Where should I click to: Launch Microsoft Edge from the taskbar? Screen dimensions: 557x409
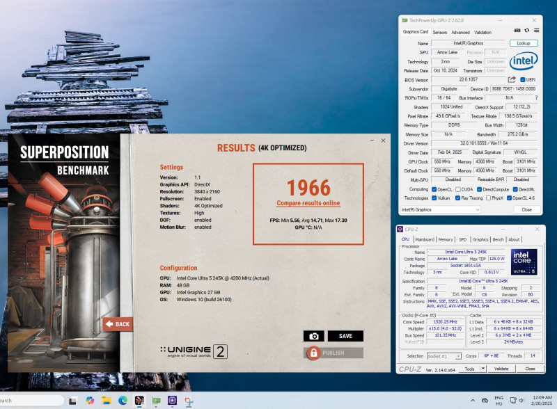pos(123,401)
